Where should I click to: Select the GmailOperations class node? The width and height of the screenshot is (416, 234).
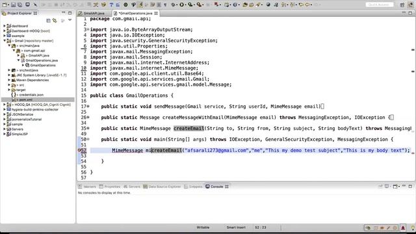coord(43,65)
